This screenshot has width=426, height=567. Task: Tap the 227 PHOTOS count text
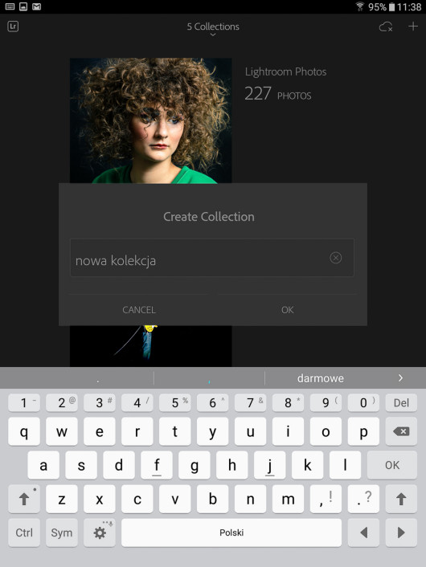click(x=278, y=94)
